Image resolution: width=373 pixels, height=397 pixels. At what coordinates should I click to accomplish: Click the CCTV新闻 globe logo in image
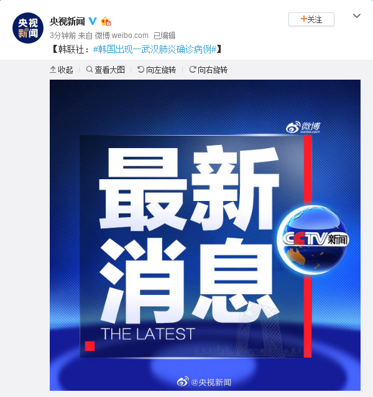[313, 240]
